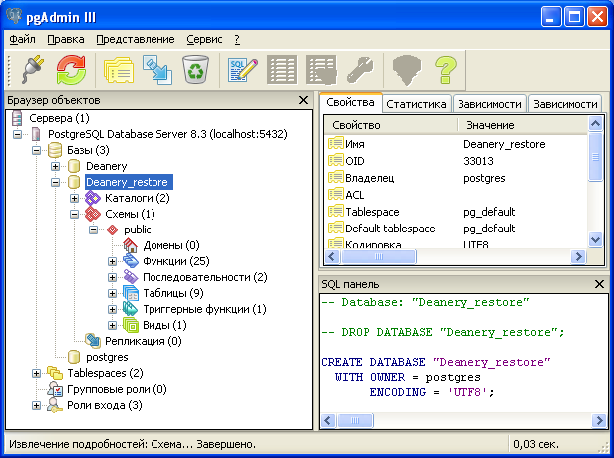Close the Браузер объектов panel
The height and width of the screenshot is (458, 614).
[303, 100]
